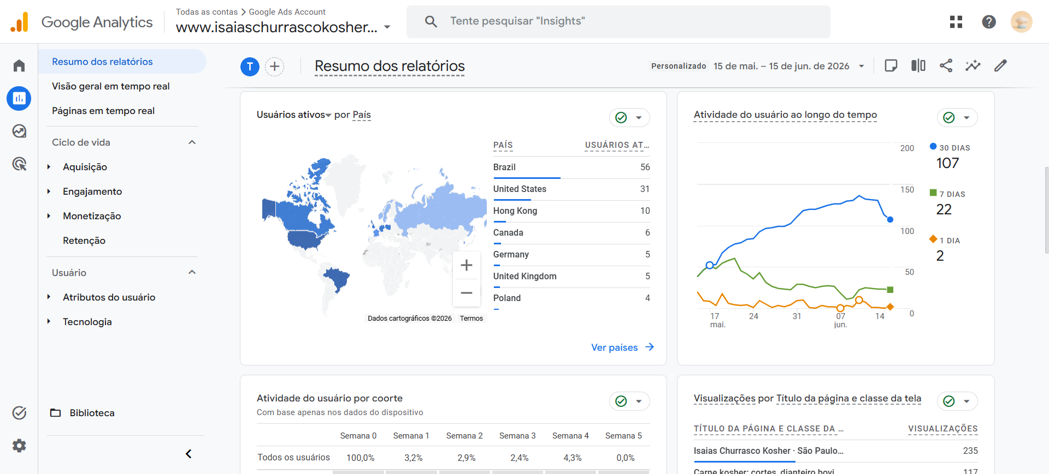Open Insights sparkline icon

[x=973, y=66]
